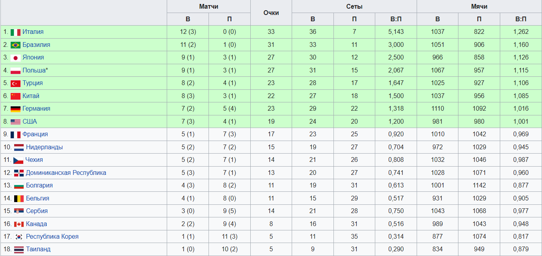Click the Матчи header cell
The width and height of the screenshot is (542, 256).
coord(209,6)
